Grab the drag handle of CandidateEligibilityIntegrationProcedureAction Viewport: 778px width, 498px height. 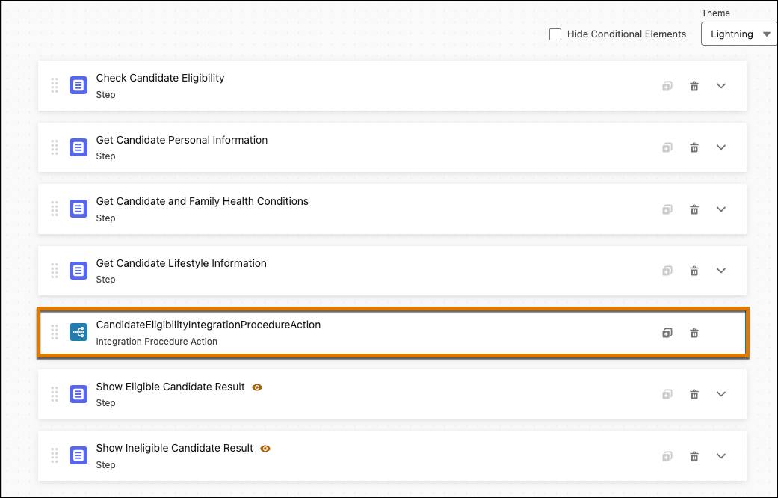point(55,332)
